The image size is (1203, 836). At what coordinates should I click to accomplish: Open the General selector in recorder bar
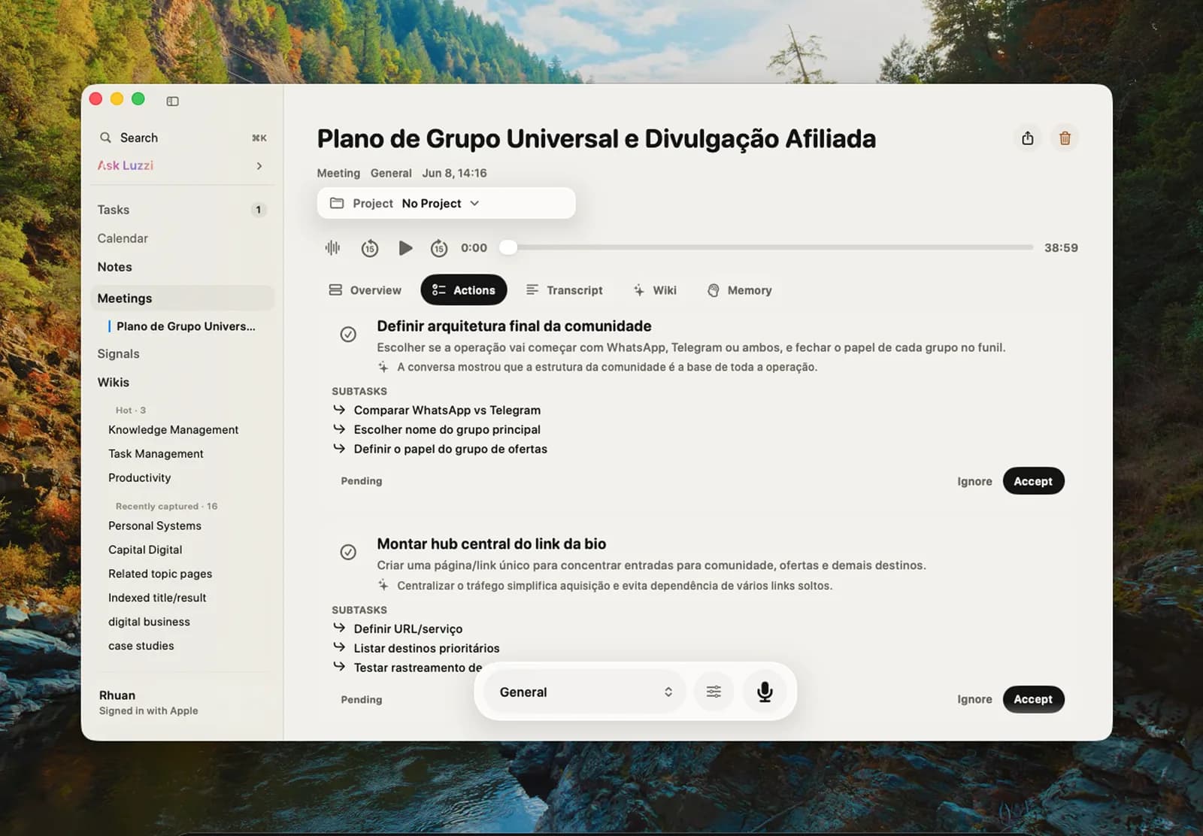point(585,692)
